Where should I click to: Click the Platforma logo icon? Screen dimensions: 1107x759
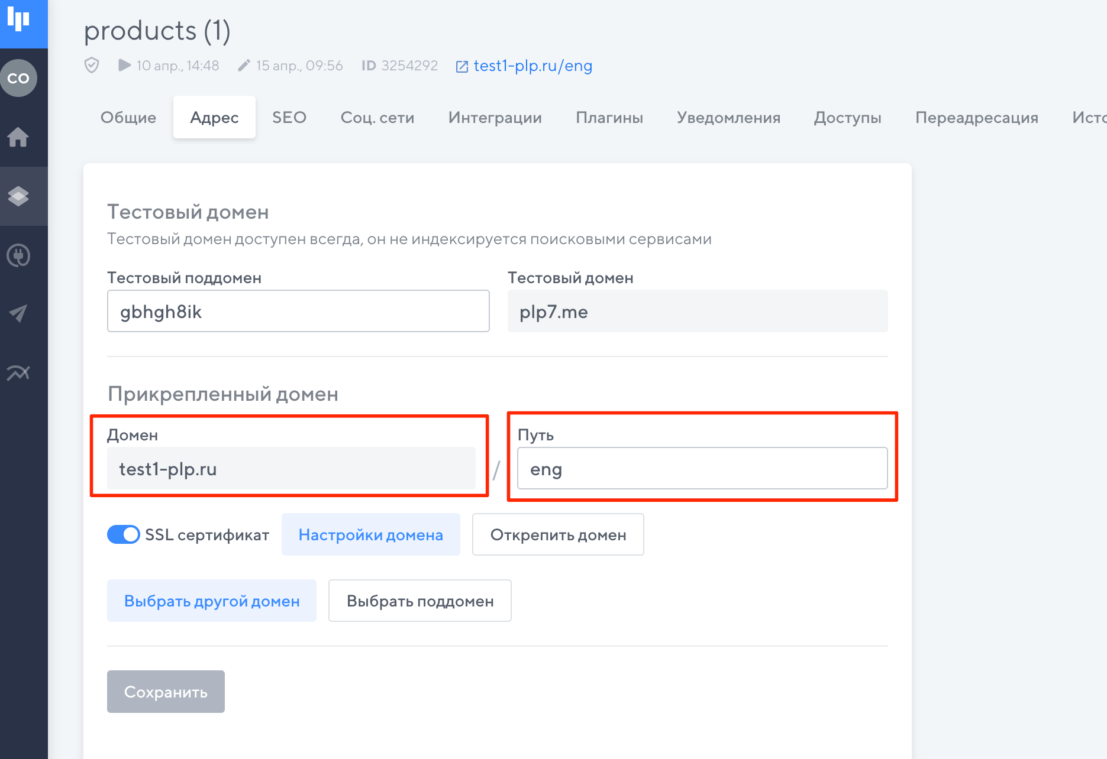click(x=18, y=20)
